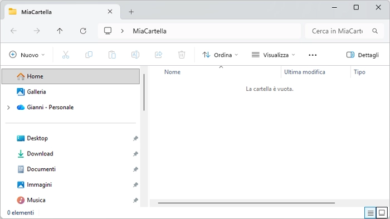Click the Rename icon in toolbar
Image resolution: width=390 pixels, height=219 pixels.
(135, 55)
